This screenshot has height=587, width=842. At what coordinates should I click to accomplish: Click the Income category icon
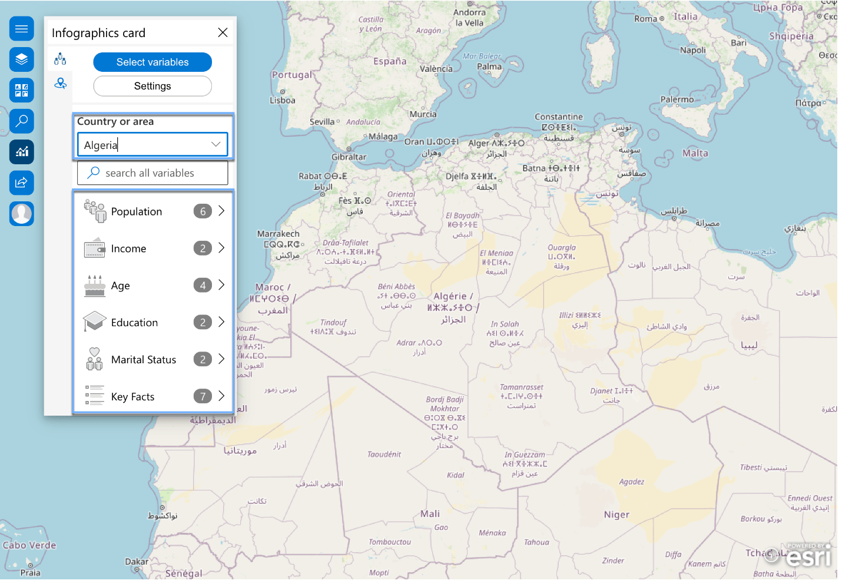point(95,248)
